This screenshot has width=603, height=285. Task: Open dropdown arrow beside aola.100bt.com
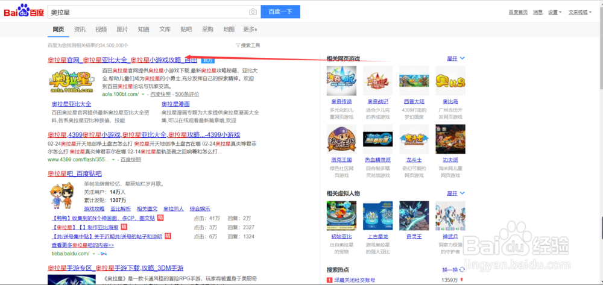coord(143,94)
